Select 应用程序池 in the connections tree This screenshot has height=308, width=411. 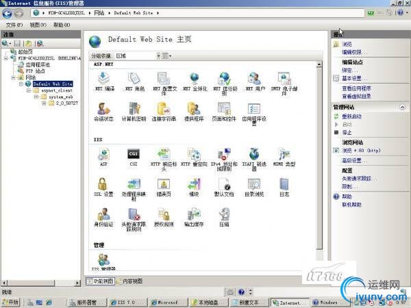click(x=38, y=65)
